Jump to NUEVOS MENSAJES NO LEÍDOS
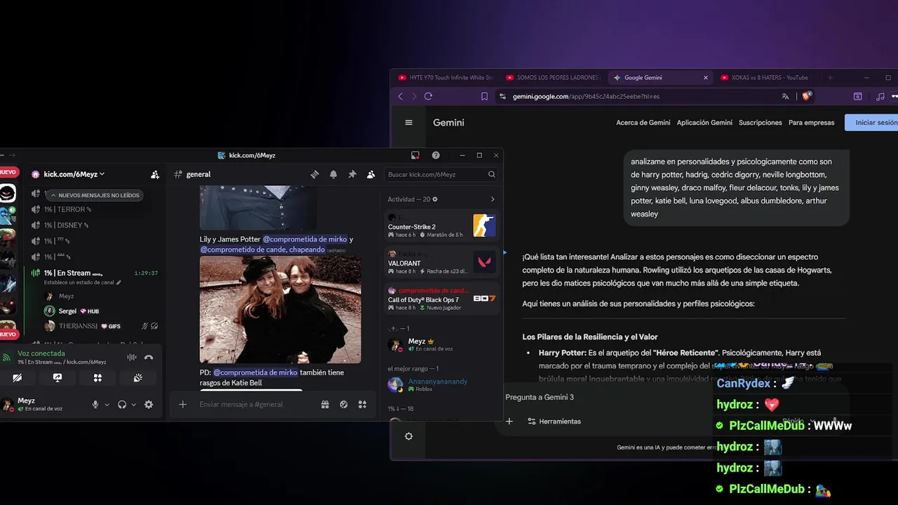This screenshot has width=898, height=505. (94, 195)
